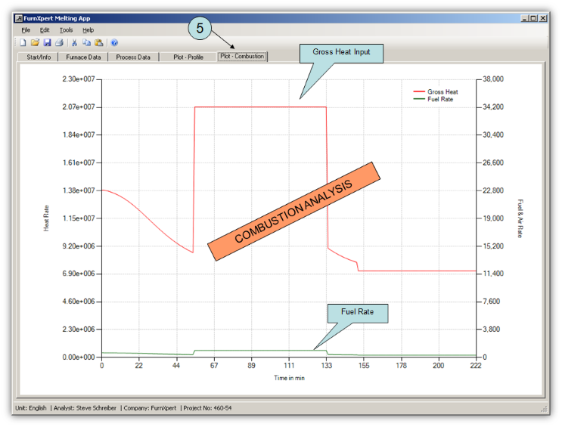Click the Unit: English status bar entry

[31, 408]
